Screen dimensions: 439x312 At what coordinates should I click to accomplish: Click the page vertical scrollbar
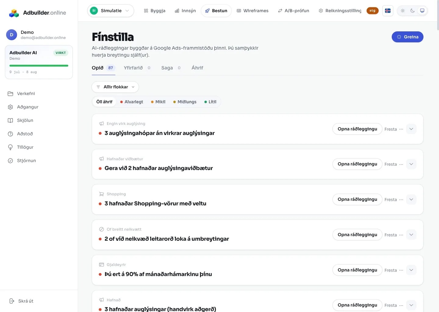pos(438,15)
